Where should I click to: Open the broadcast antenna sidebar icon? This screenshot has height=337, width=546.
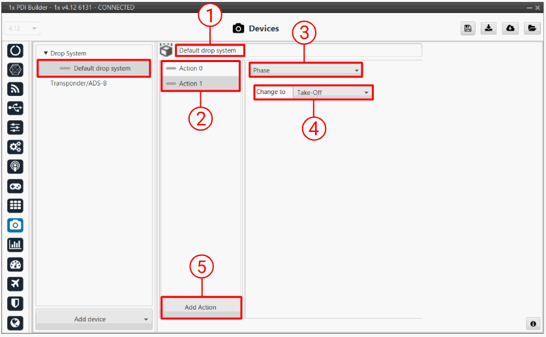15,167
